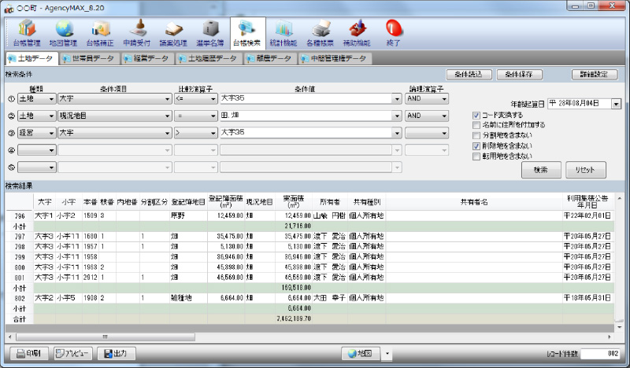Switch to the 土地履歴データ tab
Image resolution: width=630 pixels, height=368 pixels.
(209, 58)
